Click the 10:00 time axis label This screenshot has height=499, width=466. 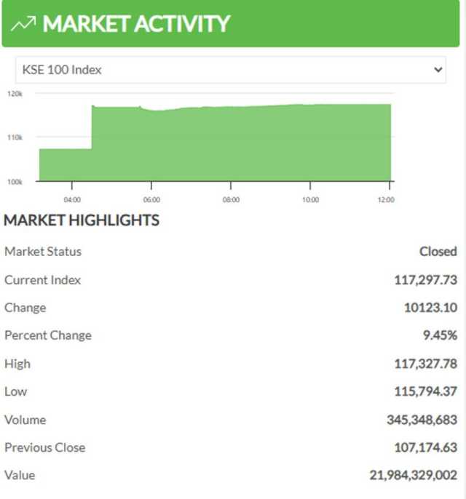[309, 199]
